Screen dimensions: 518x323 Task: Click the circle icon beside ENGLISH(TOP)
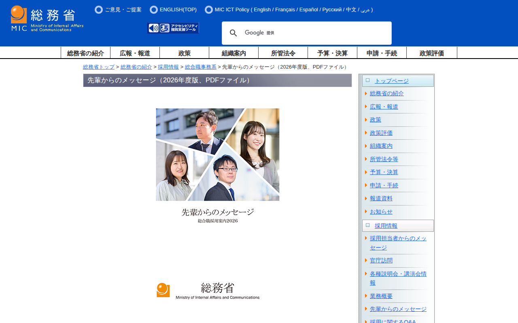point(154,10)
